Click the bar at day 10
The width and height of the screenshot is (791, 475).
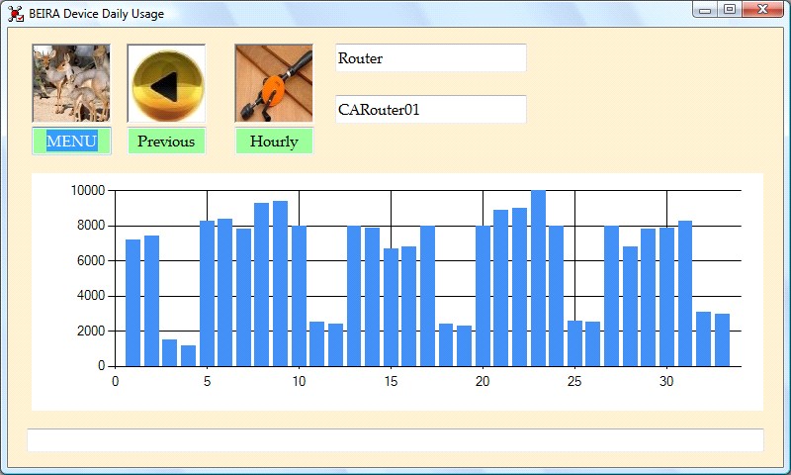299,296
